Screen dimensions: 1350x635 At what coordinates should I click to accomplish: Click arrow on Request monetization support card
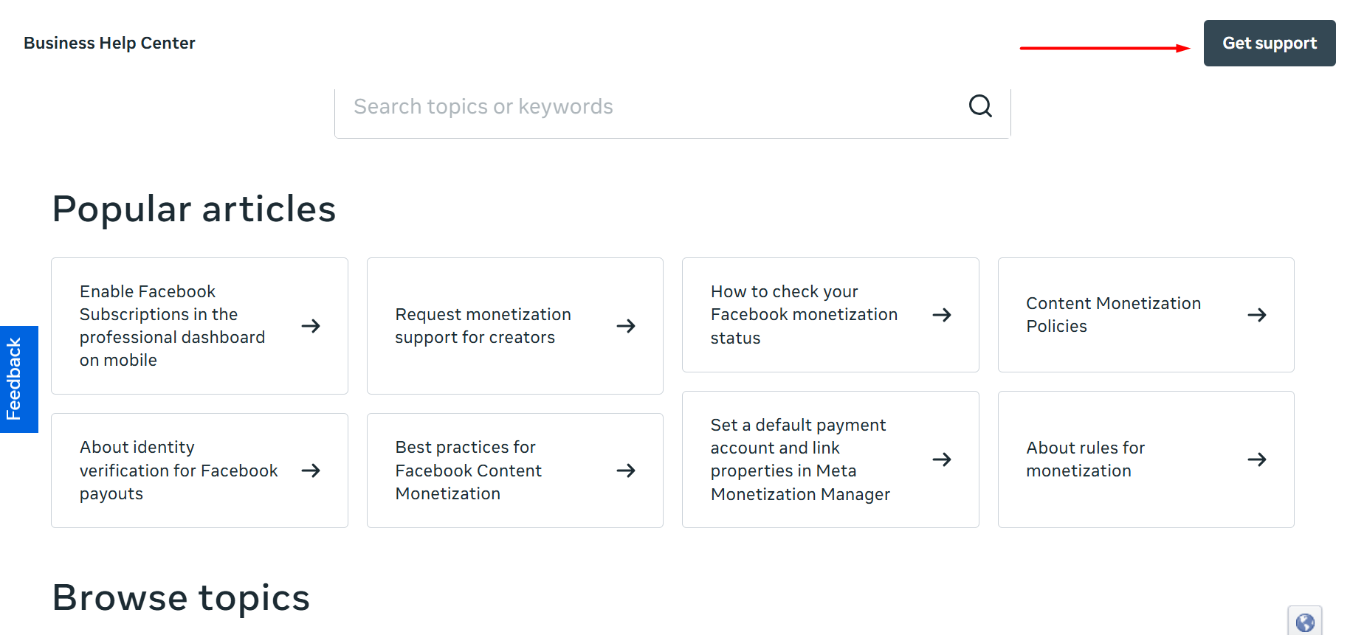(626, 326)
